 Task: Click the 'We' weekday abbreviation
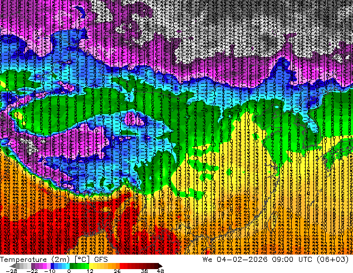[207, 260]
